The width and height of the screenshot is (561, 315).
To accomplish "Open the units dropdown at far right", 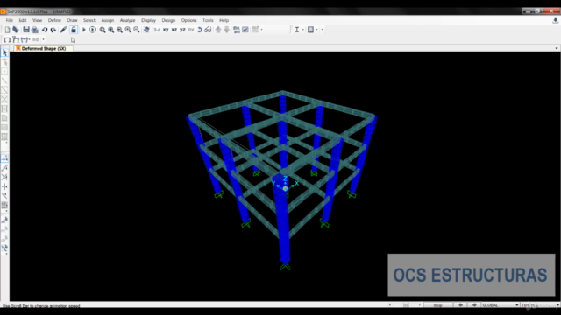I will coord(540,305).
